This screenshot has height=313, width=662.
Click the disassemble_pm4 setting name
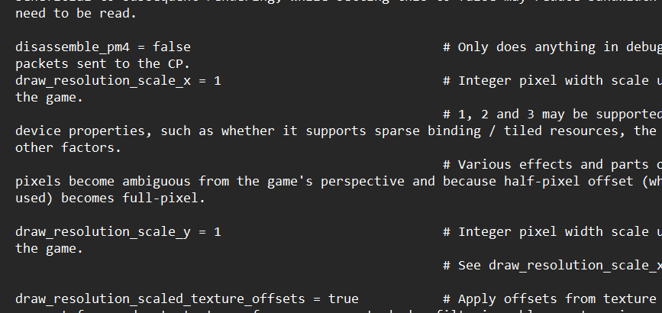point(73,47)
